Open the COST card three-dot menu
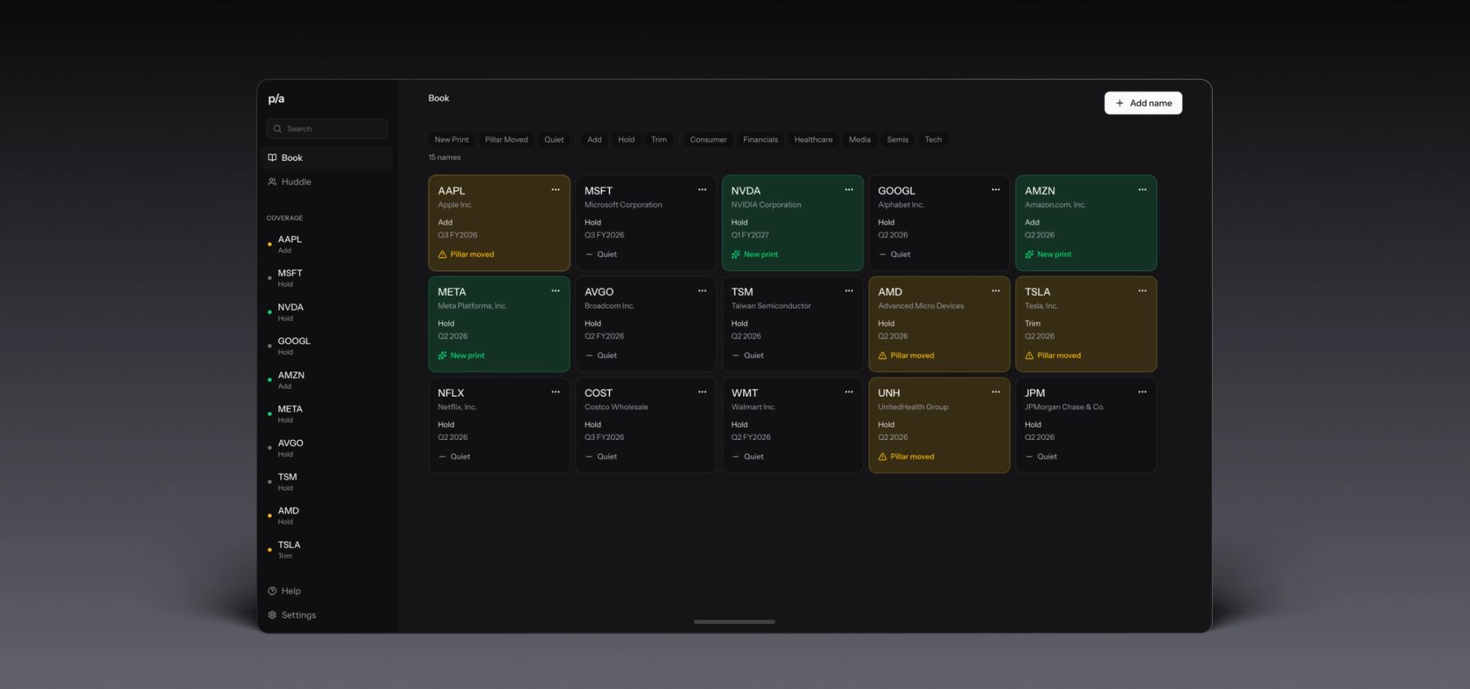This screenshot has width=1470, height=689. click(702, 392)
